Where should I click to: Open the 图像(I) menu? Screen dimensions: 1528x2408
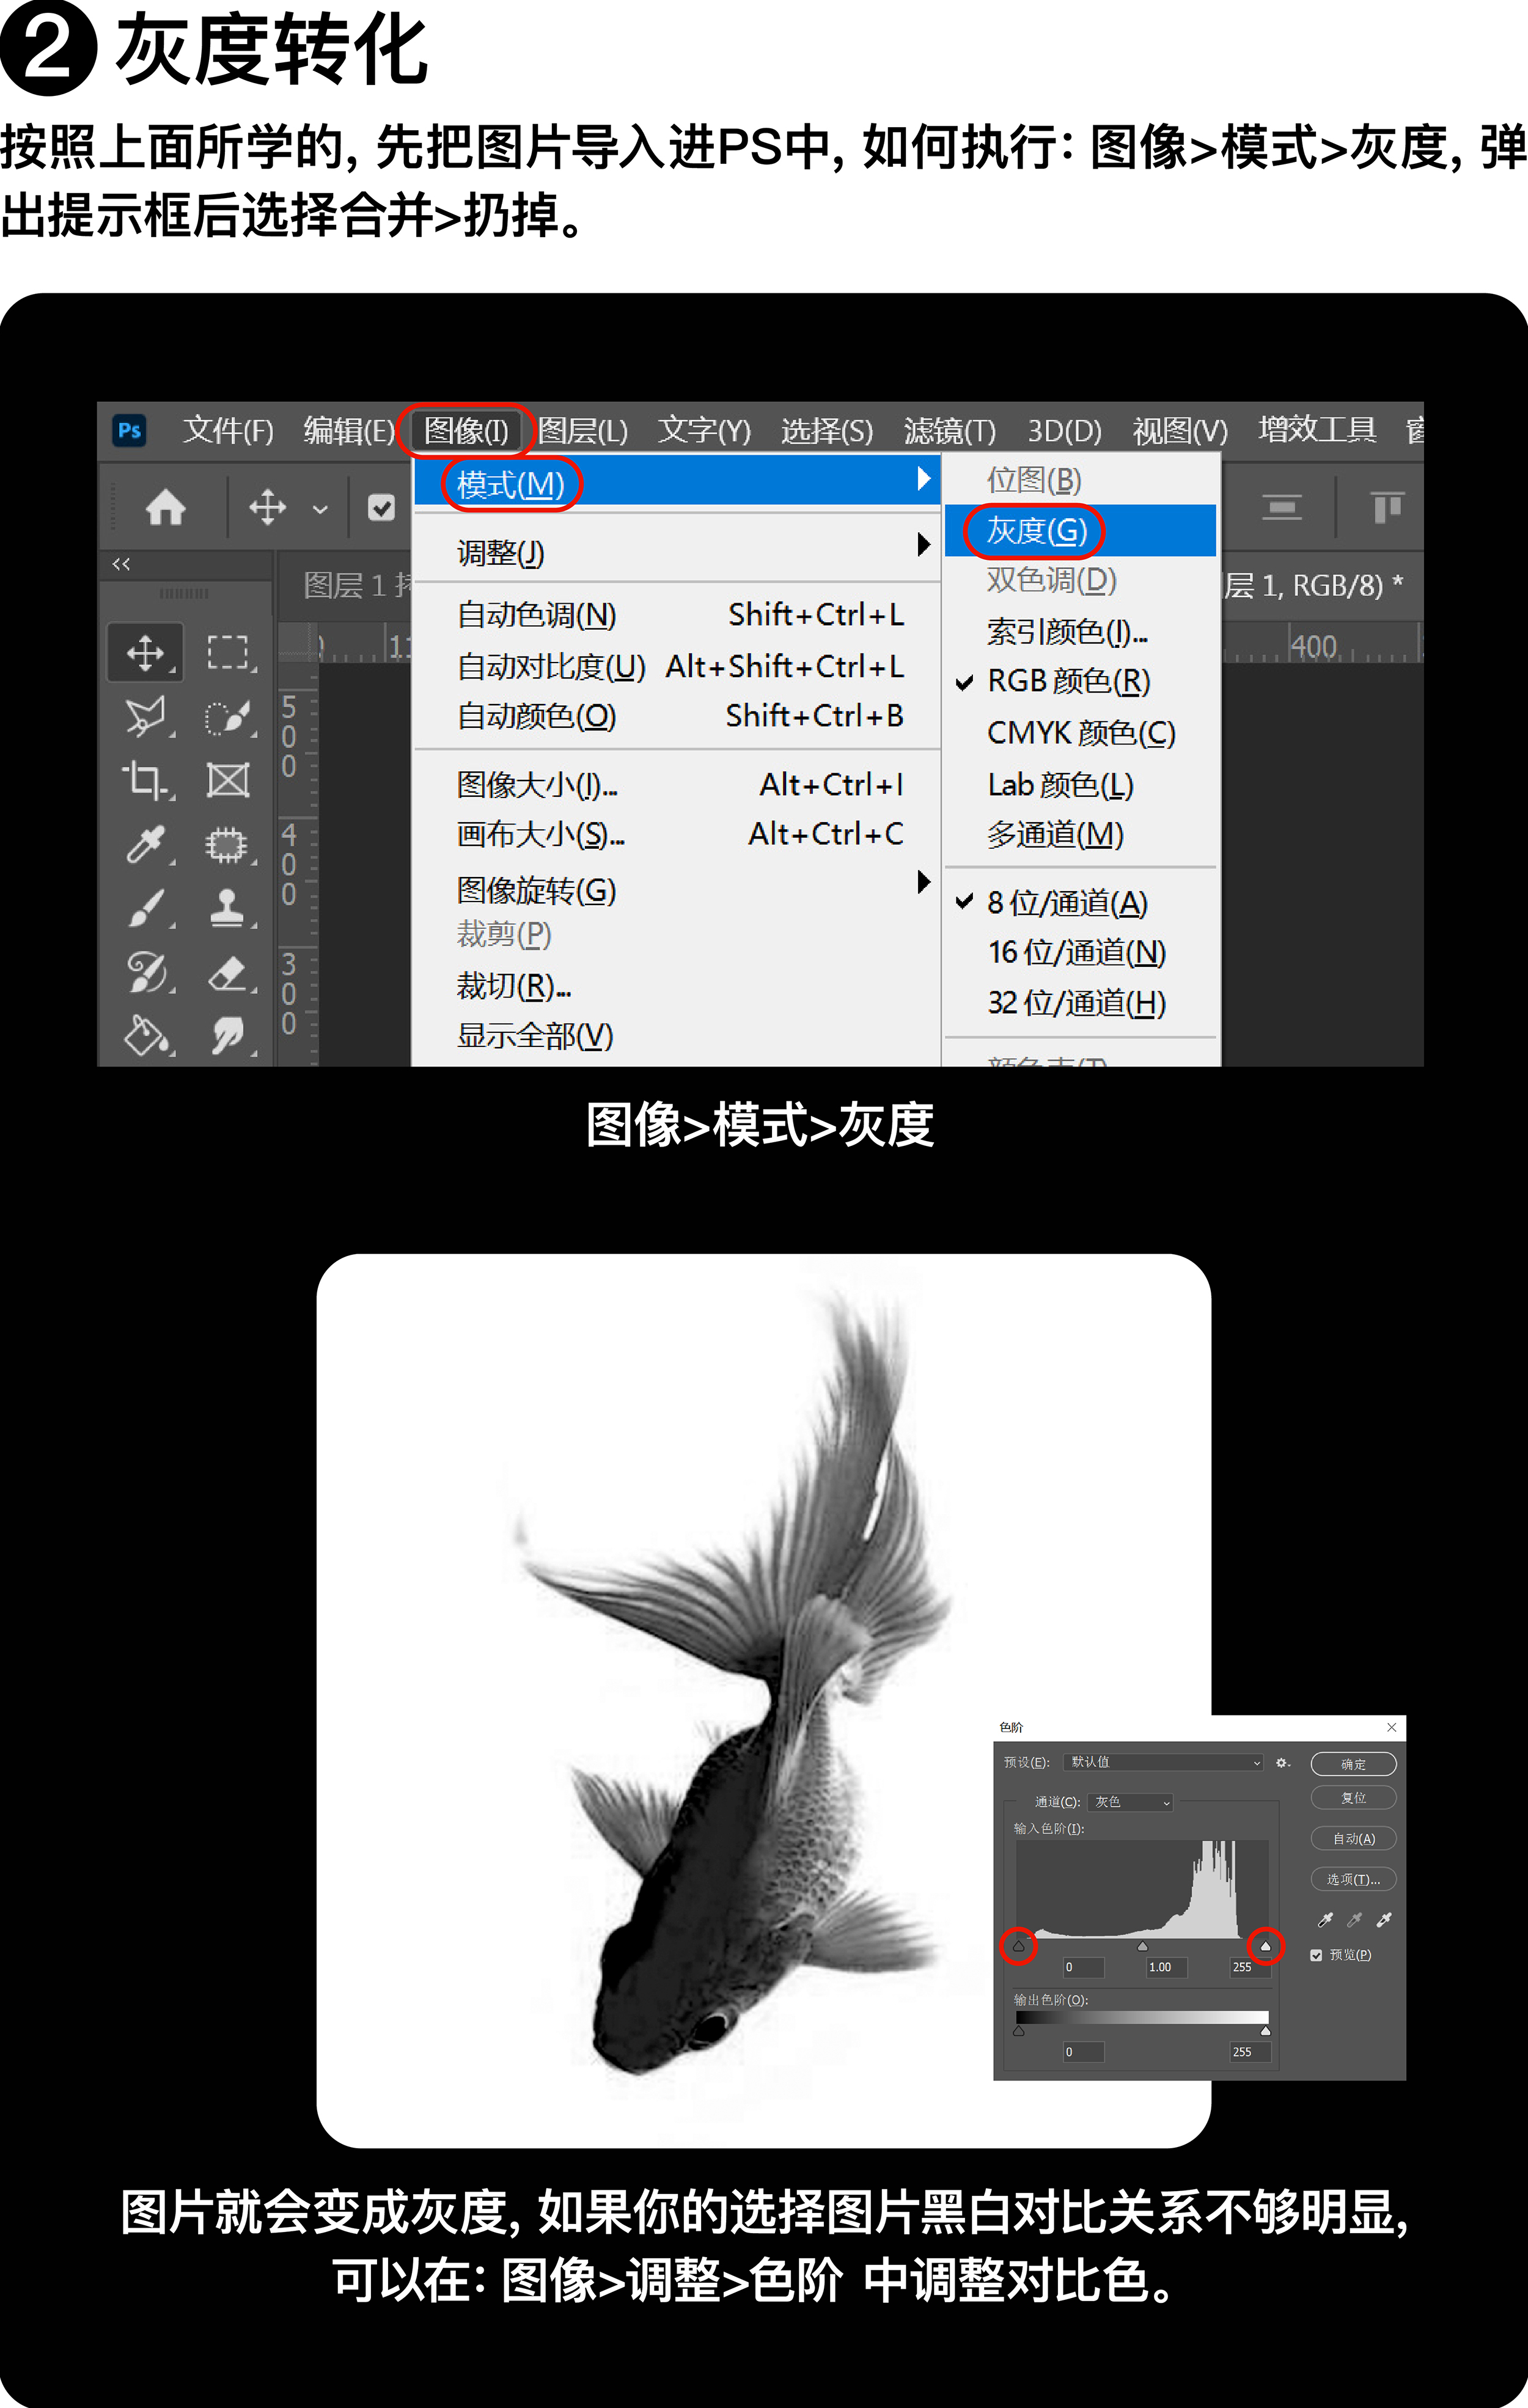click(466, 430)
